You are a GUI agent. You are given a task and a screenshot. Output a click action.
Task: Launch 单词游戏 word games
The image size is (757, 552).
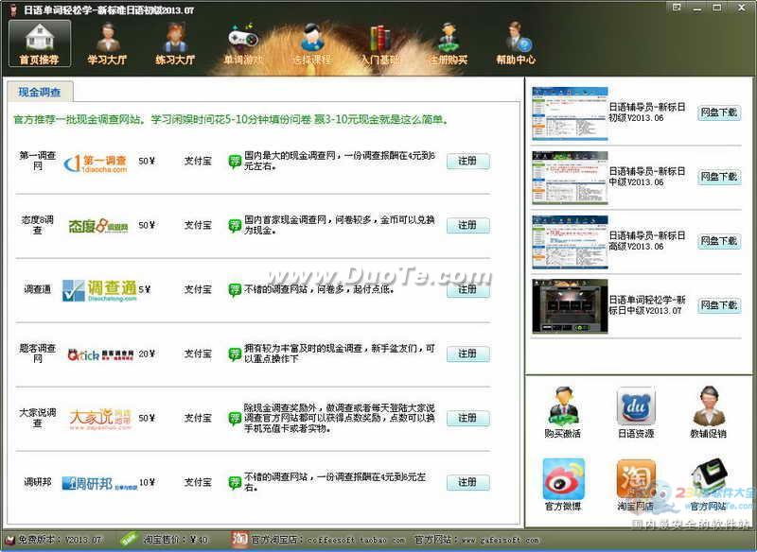pos(243,43)
